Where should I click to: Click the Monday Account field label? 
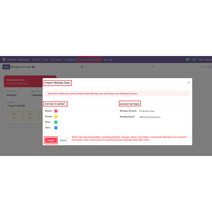pos(128,111)
